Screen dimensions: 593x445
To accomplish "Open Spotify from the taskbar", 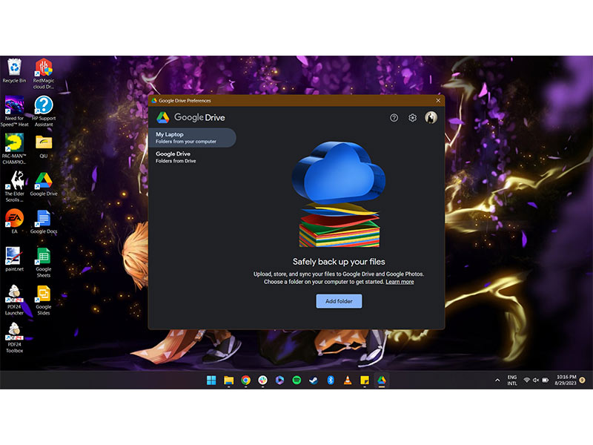I will coord(296,380).
